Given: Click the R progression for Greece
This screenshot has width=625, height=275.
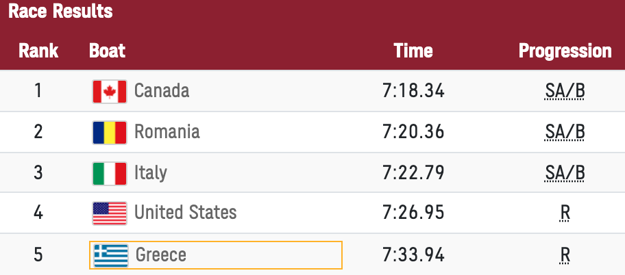Looking at the screenshot, I should coord(565,255).
